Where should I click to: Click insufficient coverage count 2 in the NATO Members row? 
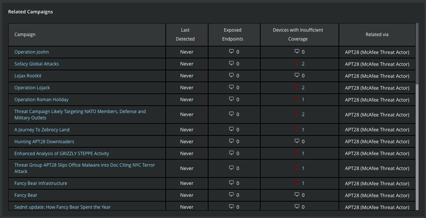click(x=303, y=115)
